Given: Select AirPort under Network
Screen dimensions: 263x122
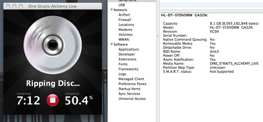Looking at the screenshot, I should (124, 15).
